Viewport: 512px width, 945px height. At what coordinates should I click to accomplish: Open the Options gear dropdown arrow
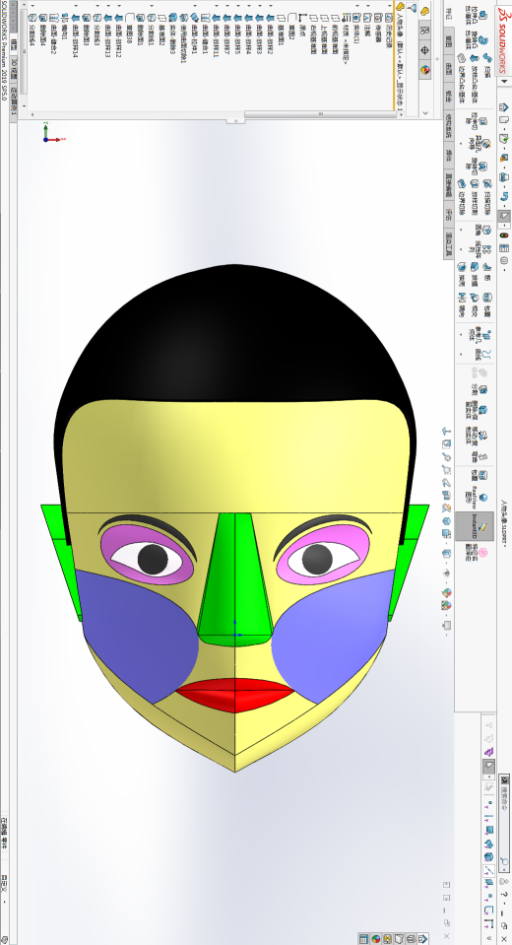(504, 270)
